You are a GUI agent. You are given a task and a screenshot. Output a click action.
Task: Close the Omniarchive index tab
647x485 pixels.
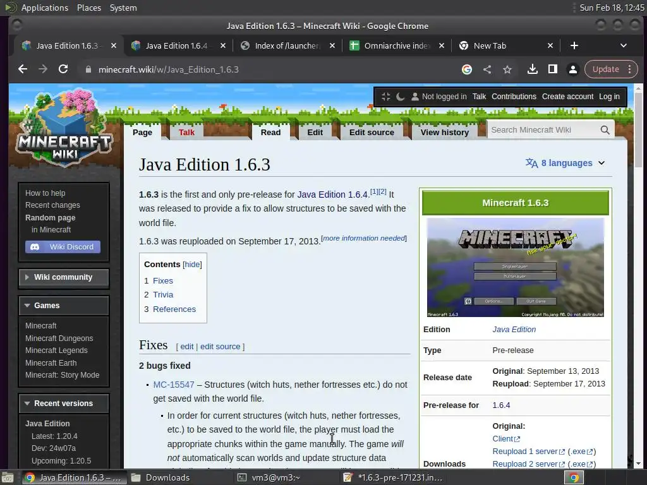[442, 45]
